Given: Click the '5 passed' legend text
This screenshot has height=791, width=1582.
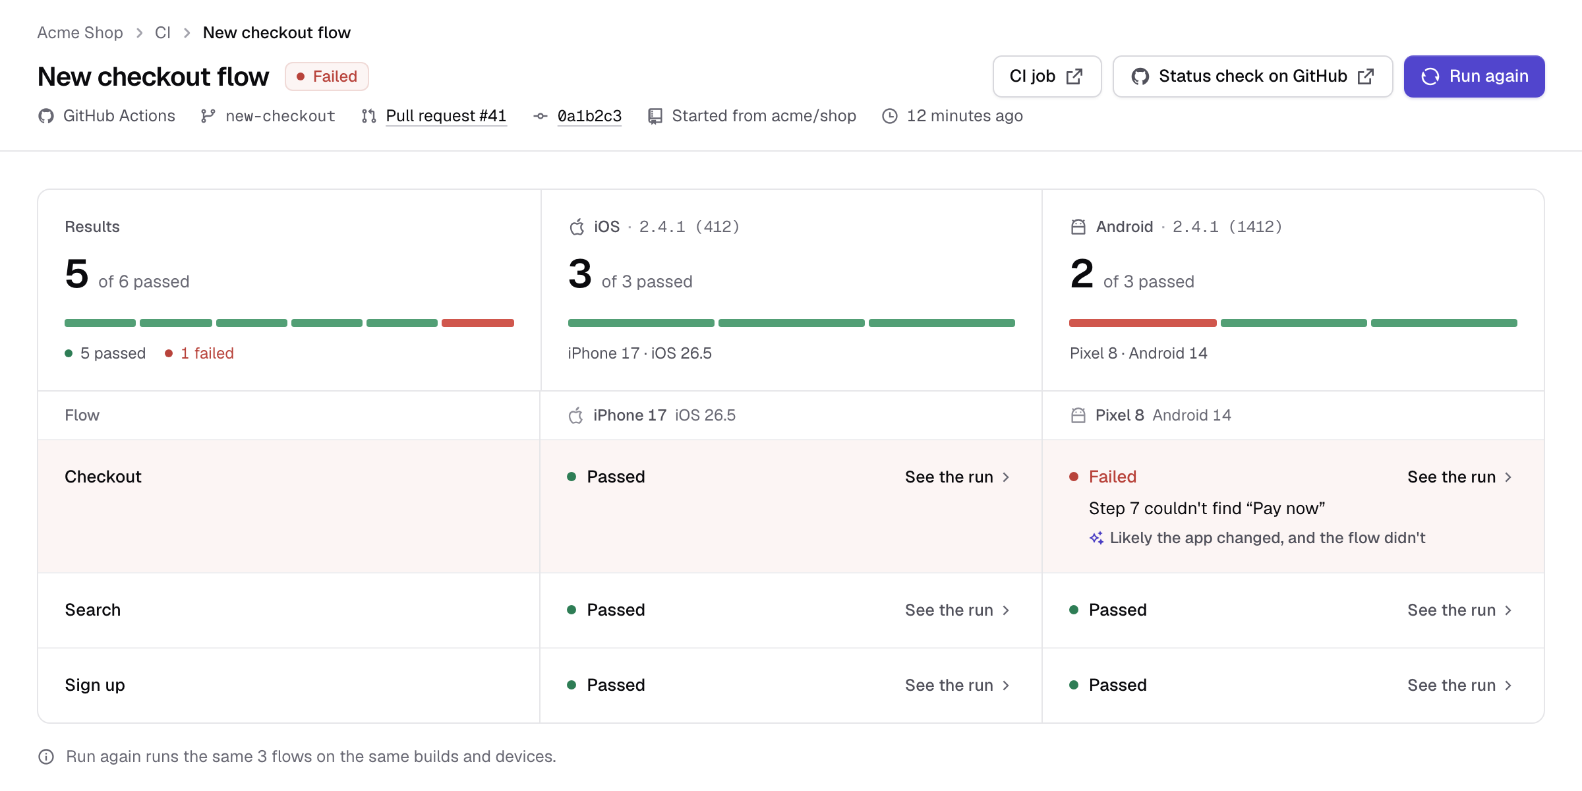Looking at the screenshot, I should [x=113, y=353].
